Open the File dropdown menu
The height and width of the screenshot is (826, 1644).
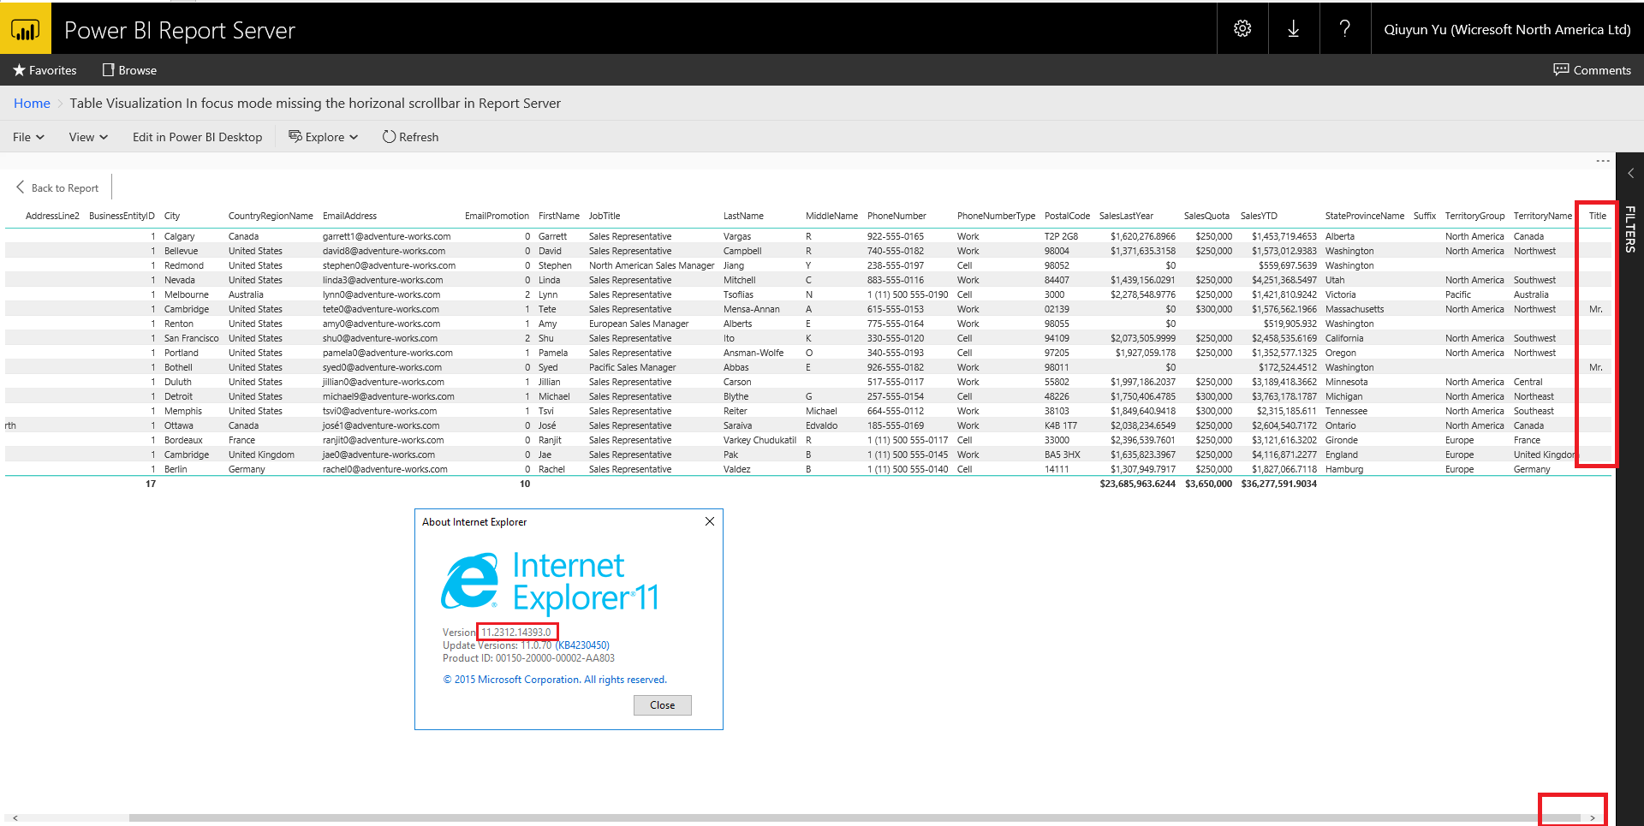28,137
